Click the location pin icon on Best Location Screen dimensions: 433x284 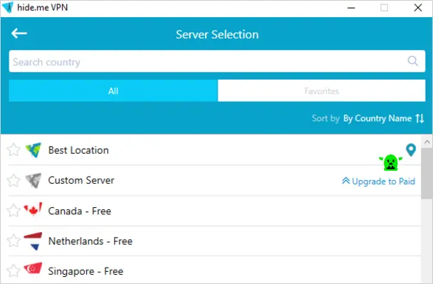point(411,150)
